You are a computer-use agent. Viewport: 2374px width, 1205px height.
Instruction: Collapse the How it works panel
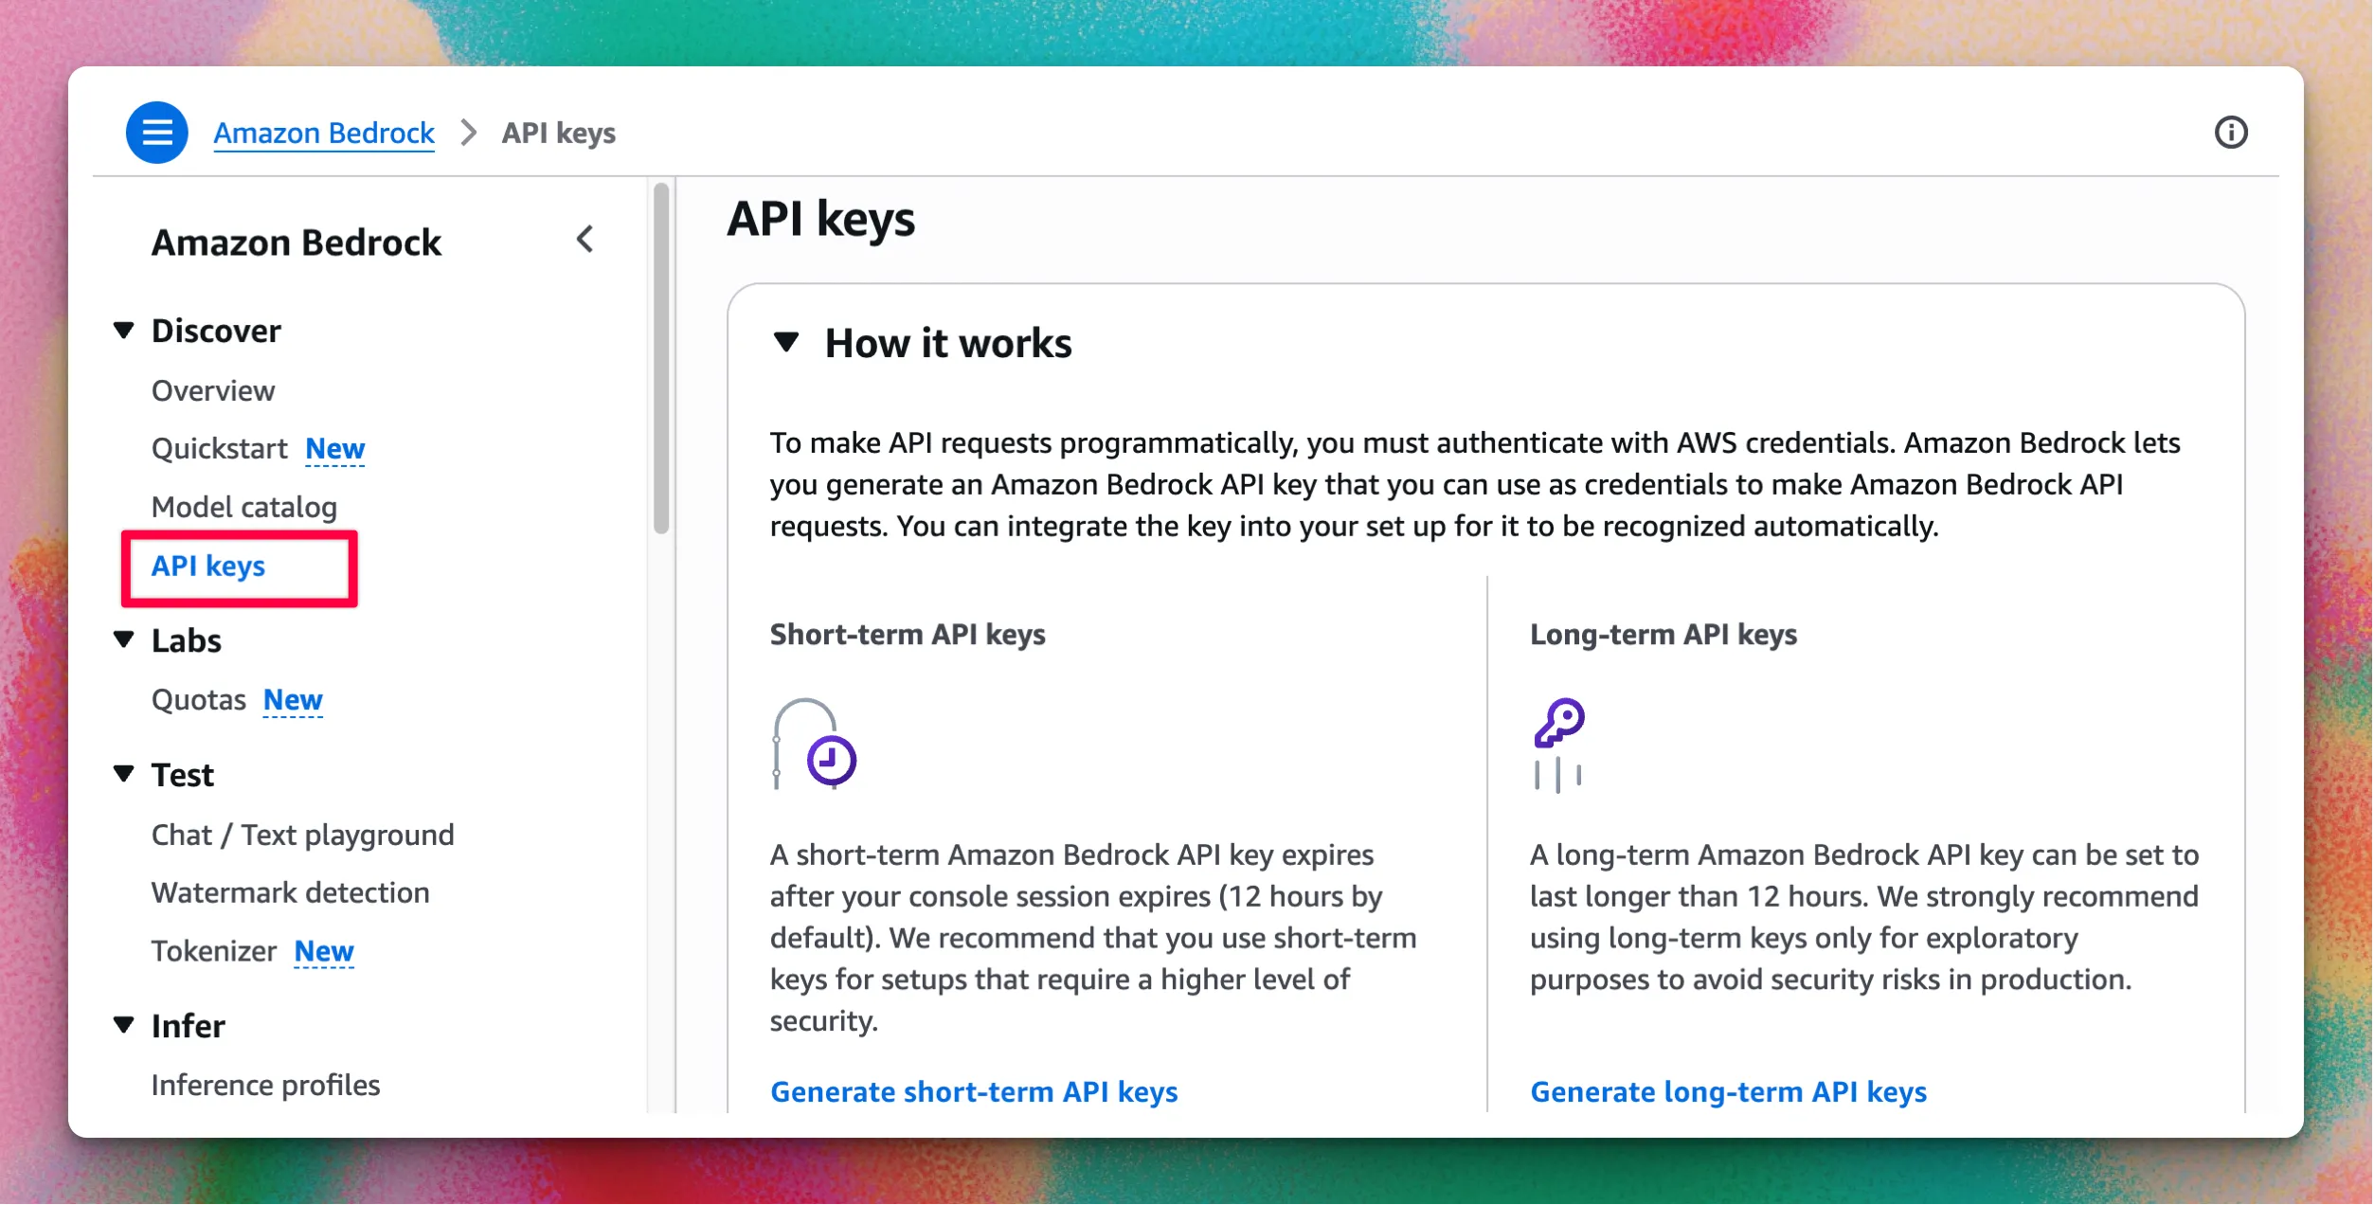(786, 342)
